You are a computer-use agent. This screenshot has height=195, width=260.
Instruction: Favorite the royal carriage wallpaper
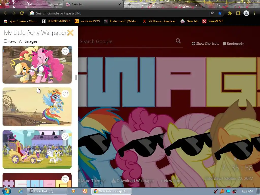click(x=65, y=136)
